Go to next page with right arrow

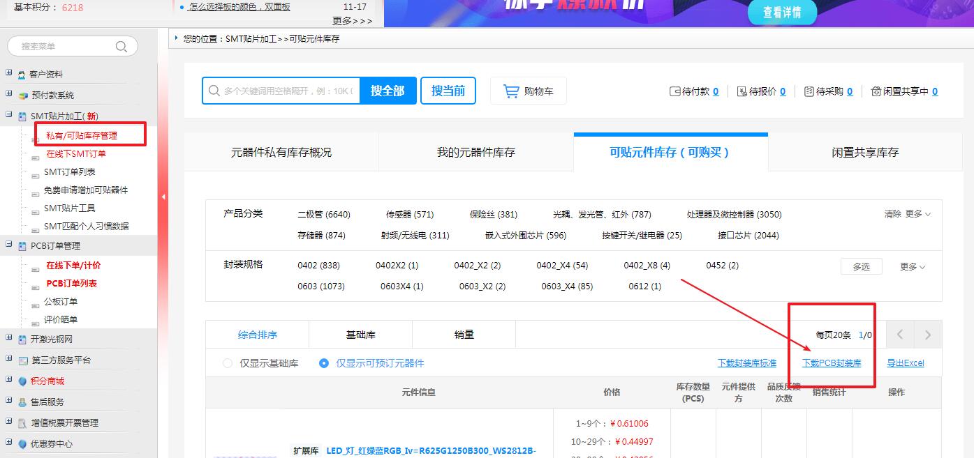click(x=927, y=335)
